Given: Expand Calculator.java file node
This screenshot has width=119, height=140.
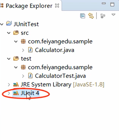Looking at the screenshot, I should pos(23,50).
